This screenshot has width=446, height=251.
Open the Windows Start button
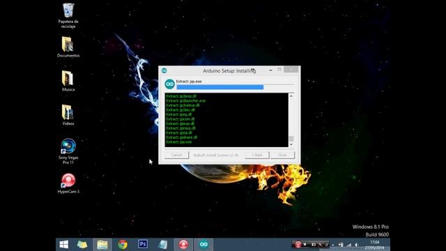[64, 245]
